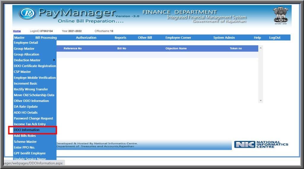Open the Help menu
304x169 pixels.
[x=257, y=38]
